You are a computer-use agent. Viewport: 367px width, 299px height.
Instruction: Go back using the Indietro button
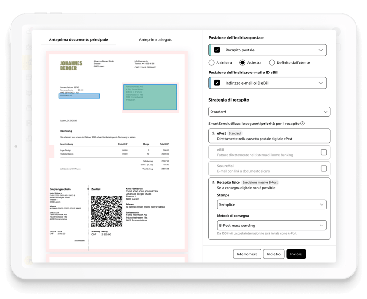point(273,253)
